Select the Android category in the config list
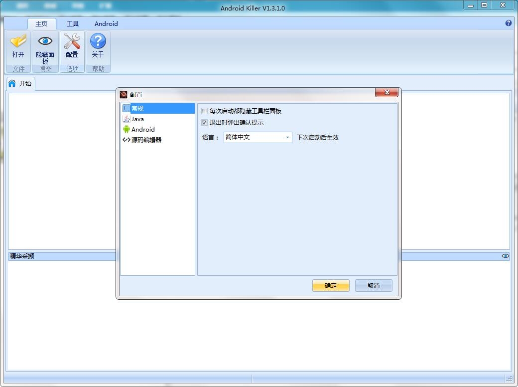518x387 pixels. click(x=158, y=129)
